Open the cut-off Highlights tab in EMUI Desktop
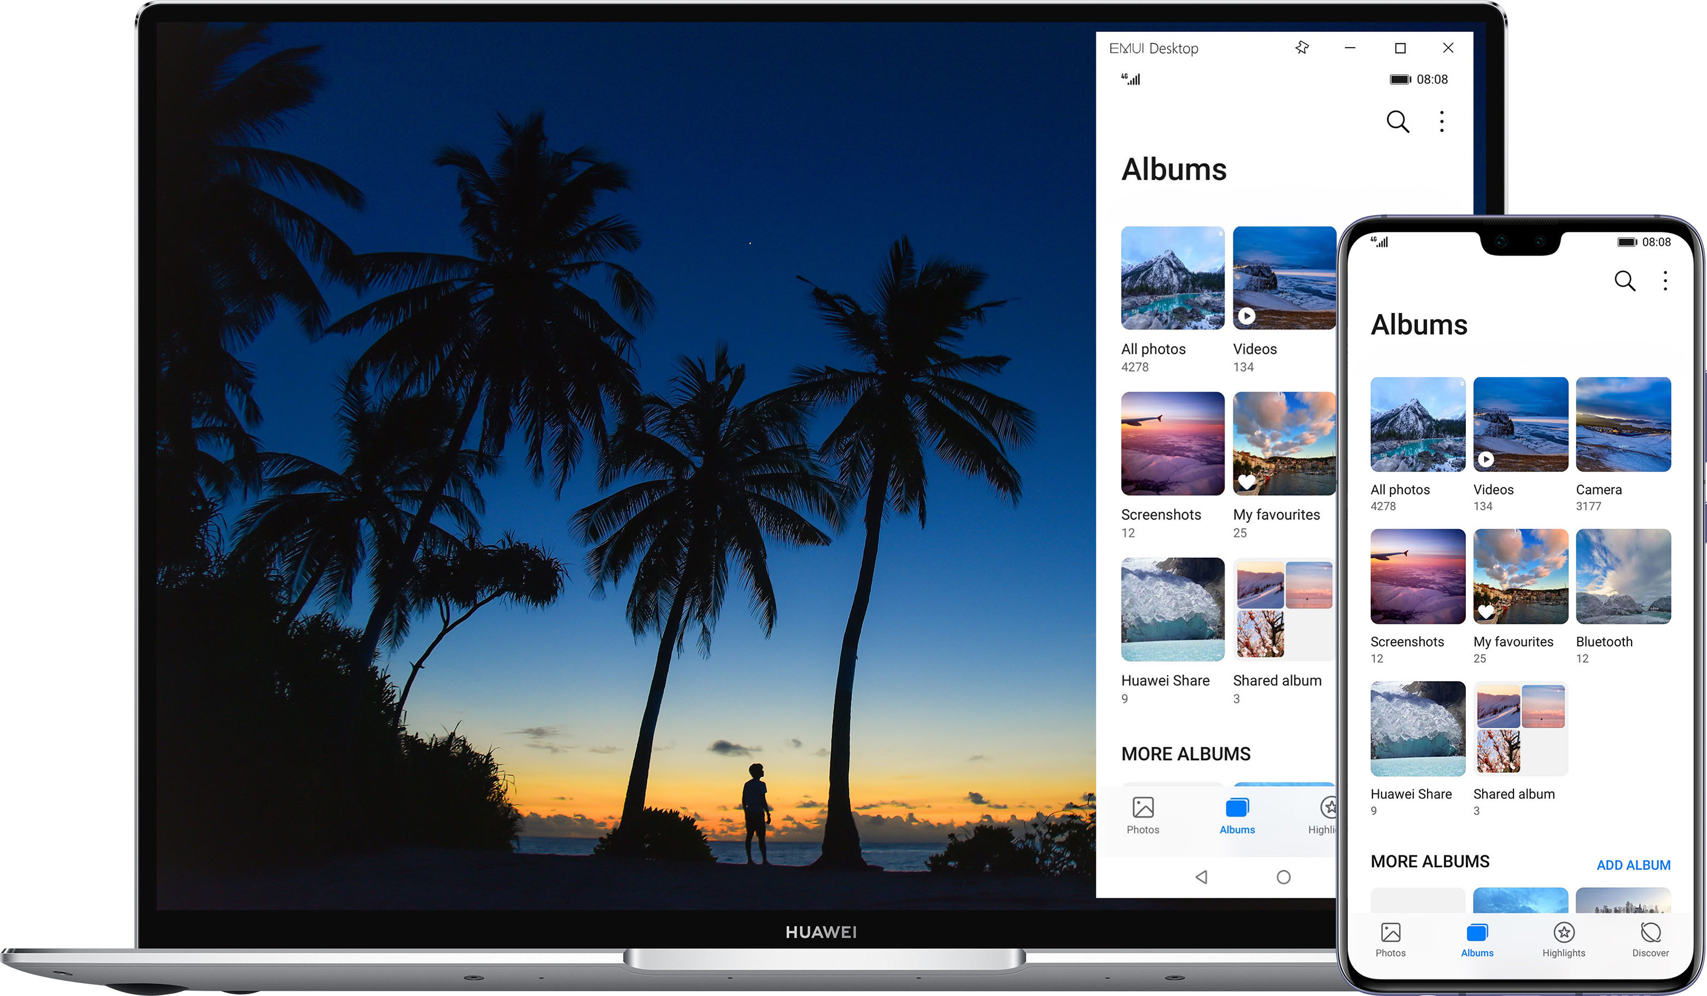 click(1323, 816)
